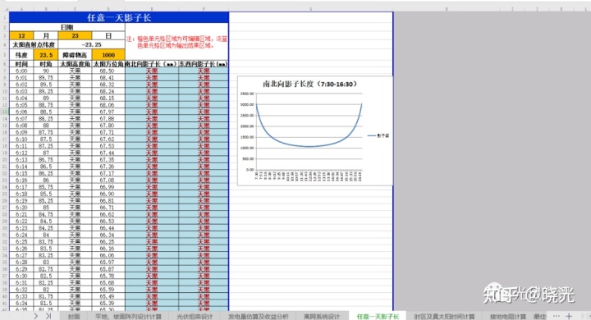The width and height of the screenshot is (591, 320).
Task: Click chart title 南北向影子长度（7:30-16:30）
Action: pos(309,84)
